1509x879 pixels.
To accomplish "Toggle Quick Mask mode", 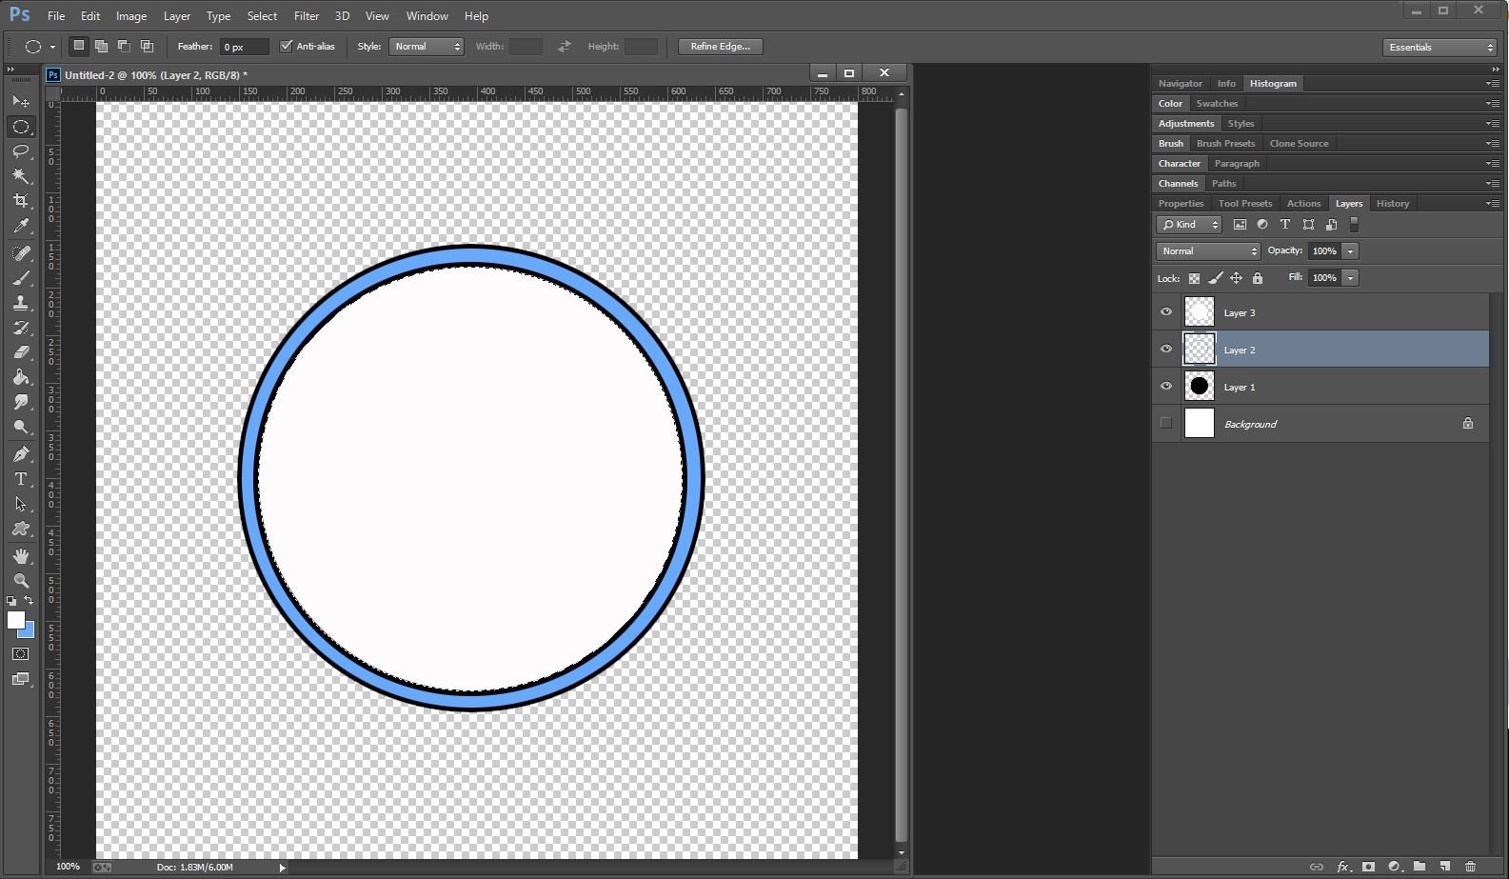I will pyautogui.click(x=21, y=654).
